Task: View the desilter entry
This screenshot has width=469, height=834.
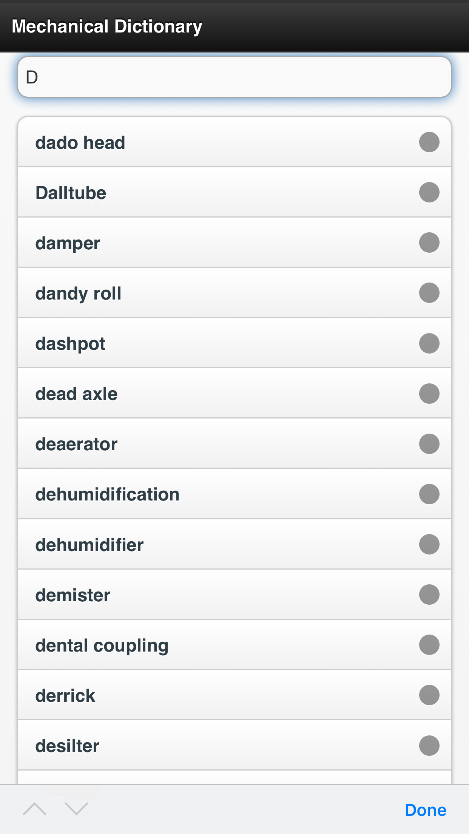Action: pyautogui.click(x=68, y=746)
